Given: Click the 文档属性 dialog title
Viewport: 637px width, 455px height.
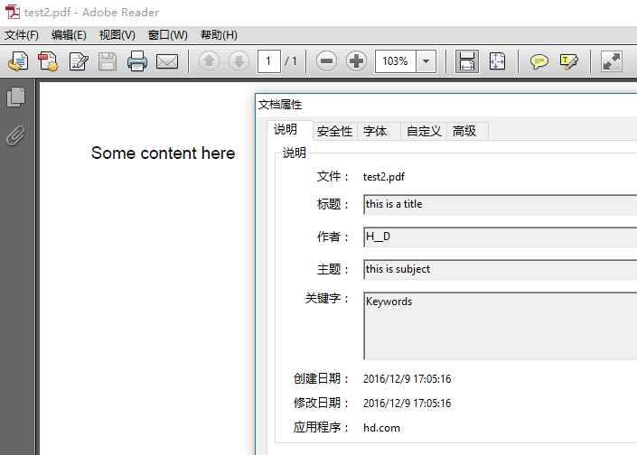Looking at the screenshot, I should point(280,105).
